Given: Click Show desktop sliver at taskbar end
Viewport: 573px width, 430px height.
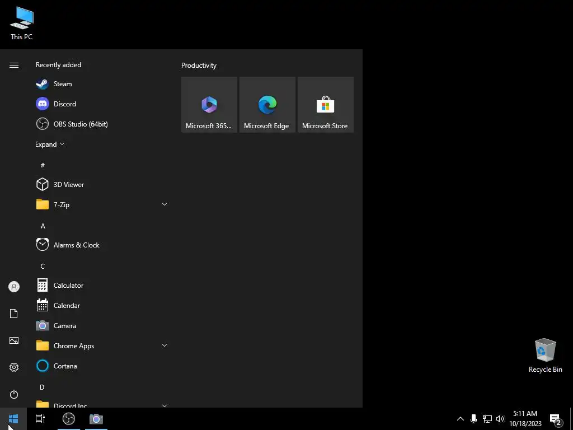Looking at the screenshot, I should [571, 419].
